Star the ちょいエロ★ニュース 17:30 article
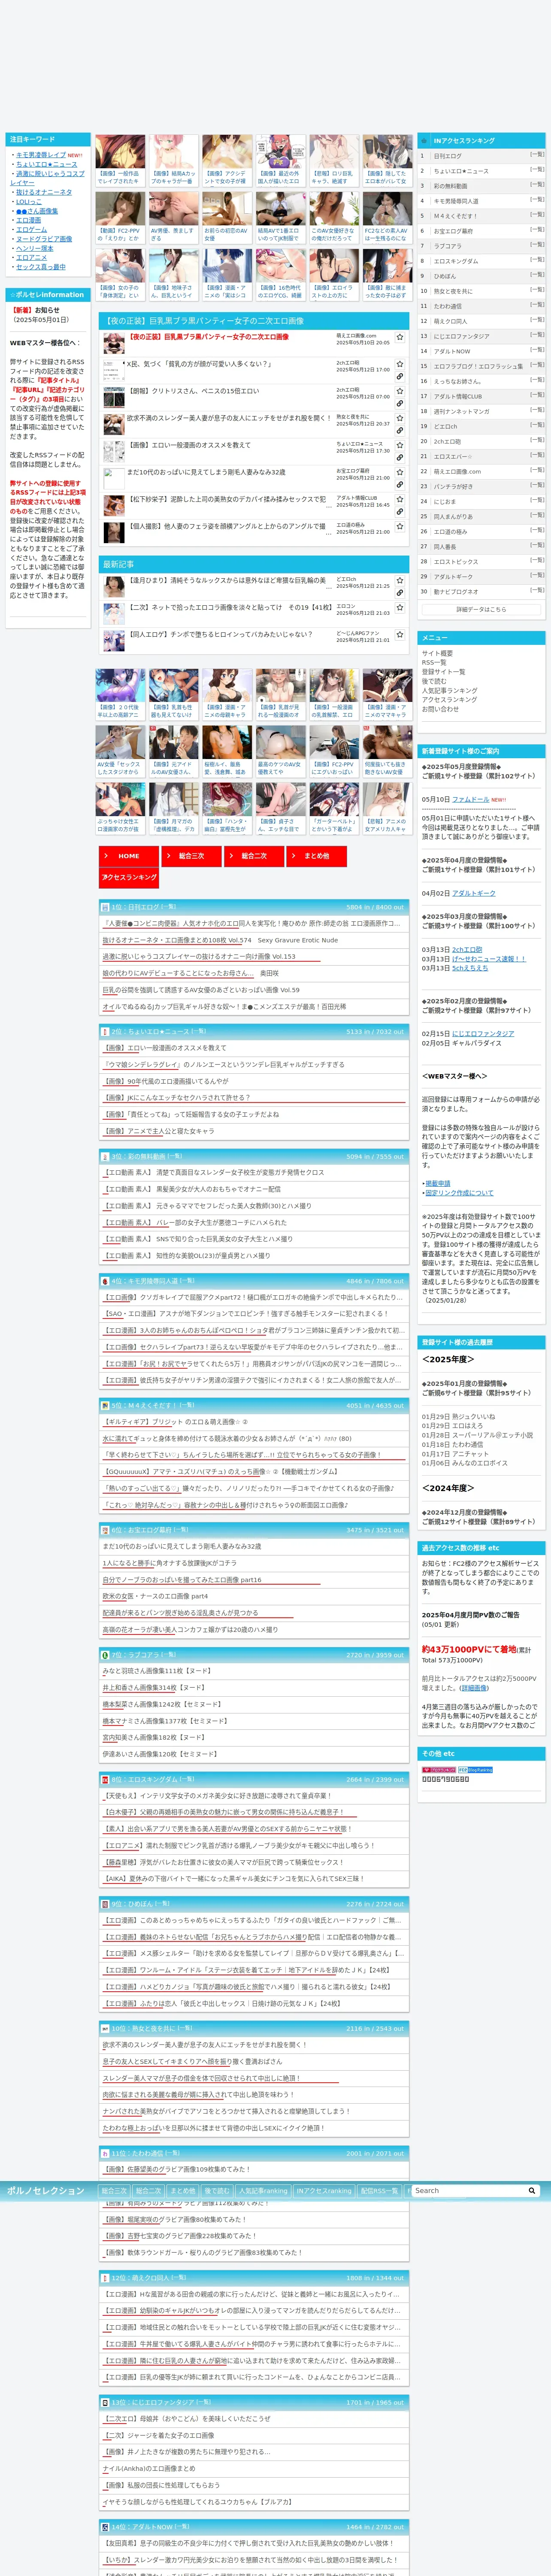This screenshot has height=2576, width=551. tap(400, 445)
